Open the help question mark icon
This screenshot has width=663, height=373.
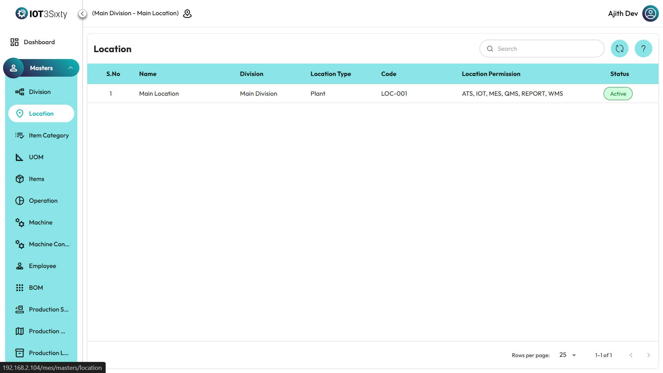point(643,49)
